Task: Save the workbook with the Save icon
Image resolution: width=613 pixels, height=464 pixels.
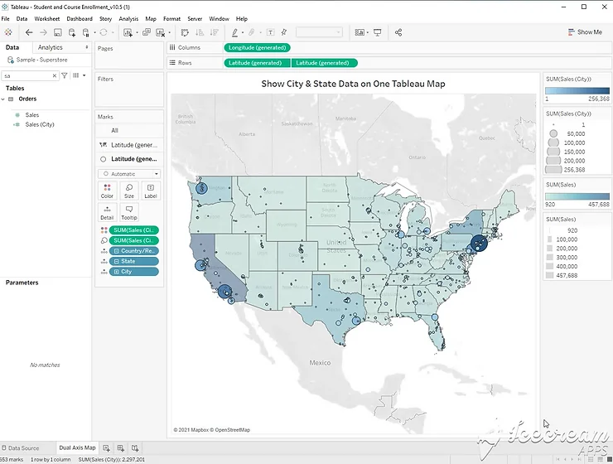Action: (x=57, y=32)
